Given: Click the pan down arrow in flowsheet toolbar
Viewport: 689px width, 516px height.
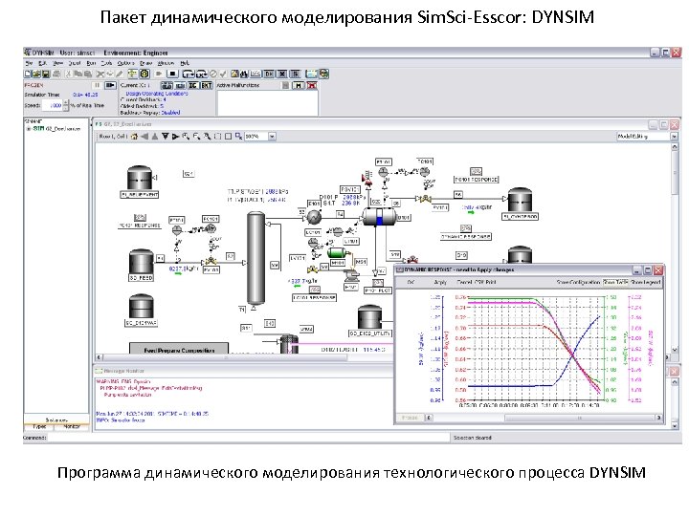Looking at the screenshot, I should [x=166, y=137].
